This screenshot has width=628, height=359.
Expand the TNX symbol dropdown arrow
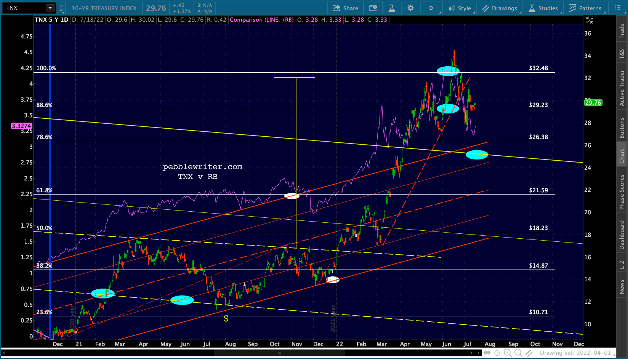tap(50, 8)
